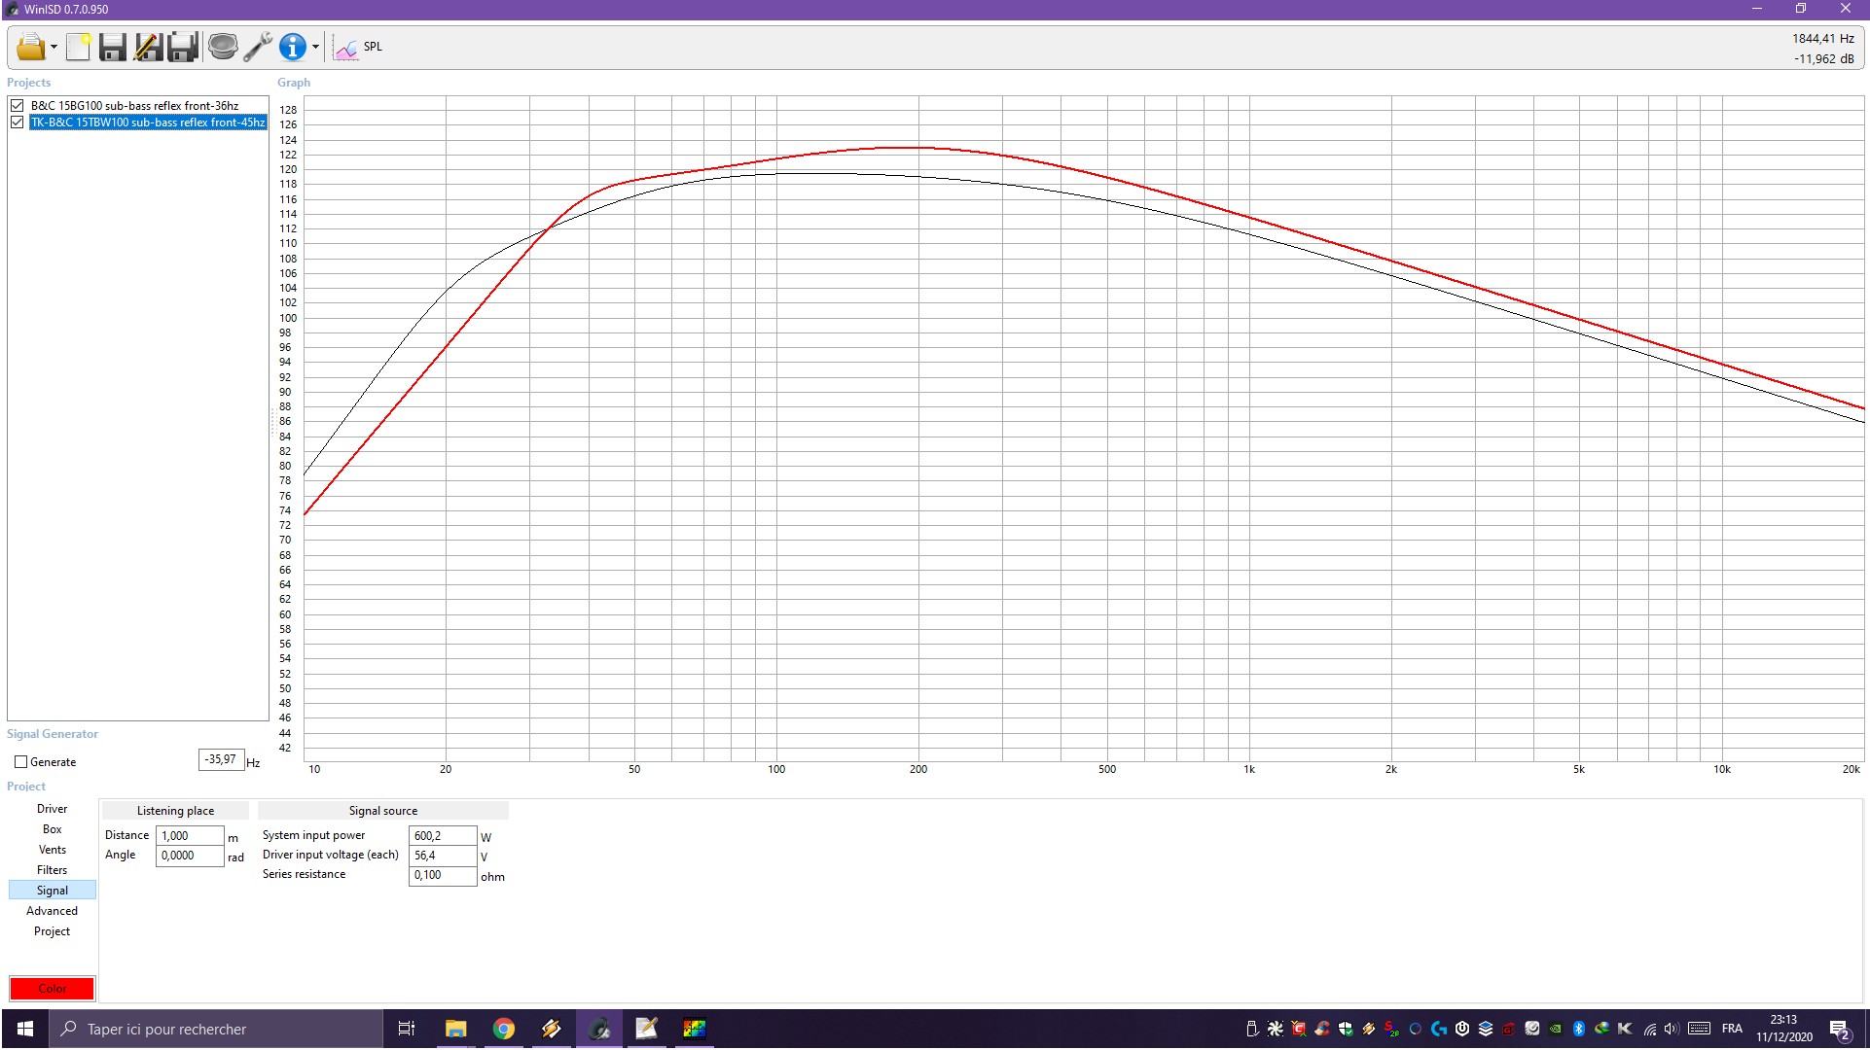Switch to the Driver tab
This screenshot has width=1870, height=1050.
pos(53,809)
